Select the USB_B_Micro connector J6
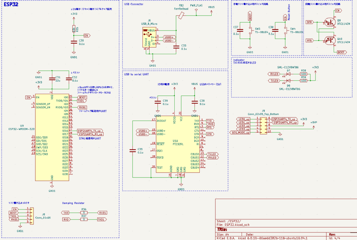Viewport: 357px width, 240px height. tap(150, 36)
